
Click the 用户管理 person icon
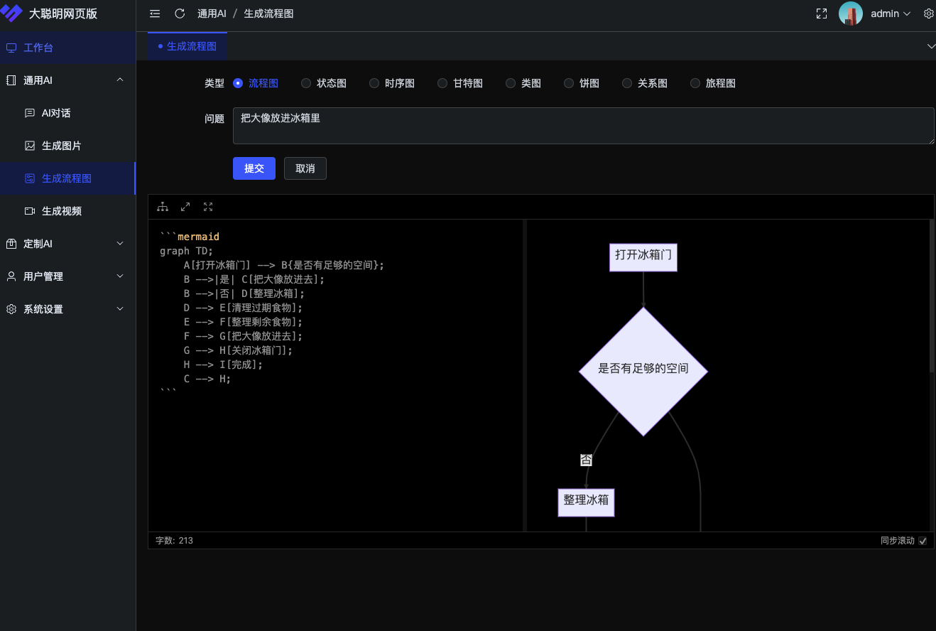coord(11,276)
